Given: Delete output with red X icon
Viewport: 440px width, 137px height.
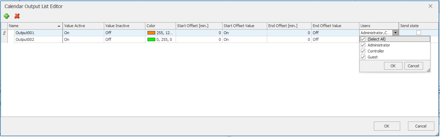Looking at the screenshot, I should pyautogui.click(x=17, y=16).
